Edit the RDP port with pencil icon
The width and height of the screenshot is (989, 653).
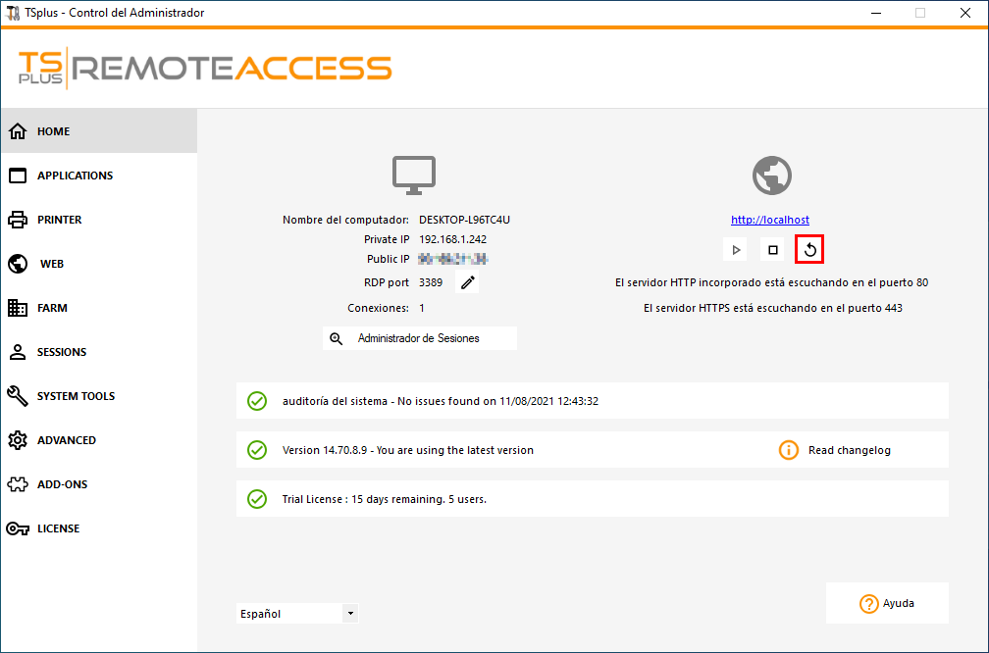468,283
